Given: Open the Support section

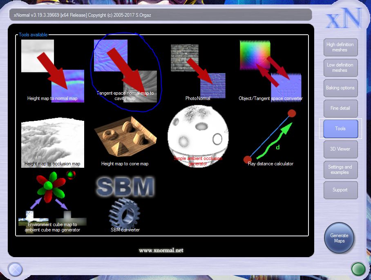Looking at the screenshot, I should (x=340, y=190).
